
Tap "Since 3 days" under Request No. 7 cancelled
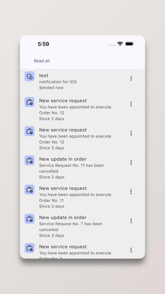(52, 236)
